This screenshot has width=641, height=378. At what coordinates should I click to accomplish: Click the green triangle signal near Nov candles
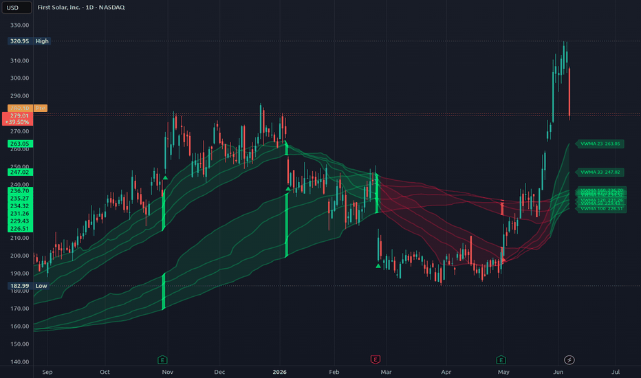pos(165,178)
